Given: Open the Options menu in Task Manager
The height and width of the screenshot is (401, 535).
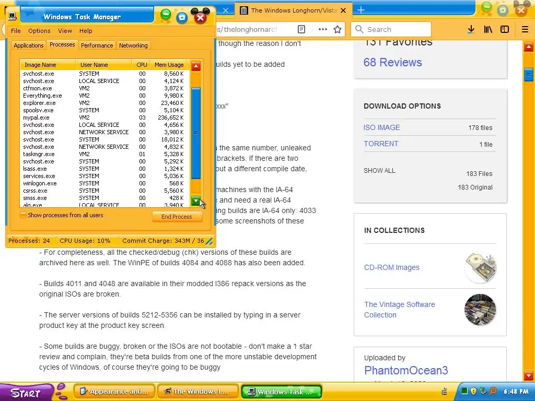Looking at the screenshot, I should coord(39,31).
